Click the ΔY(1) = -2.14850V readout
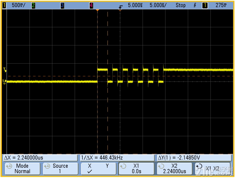The width and height of the screenshot is (236, 178). [194, 158]
